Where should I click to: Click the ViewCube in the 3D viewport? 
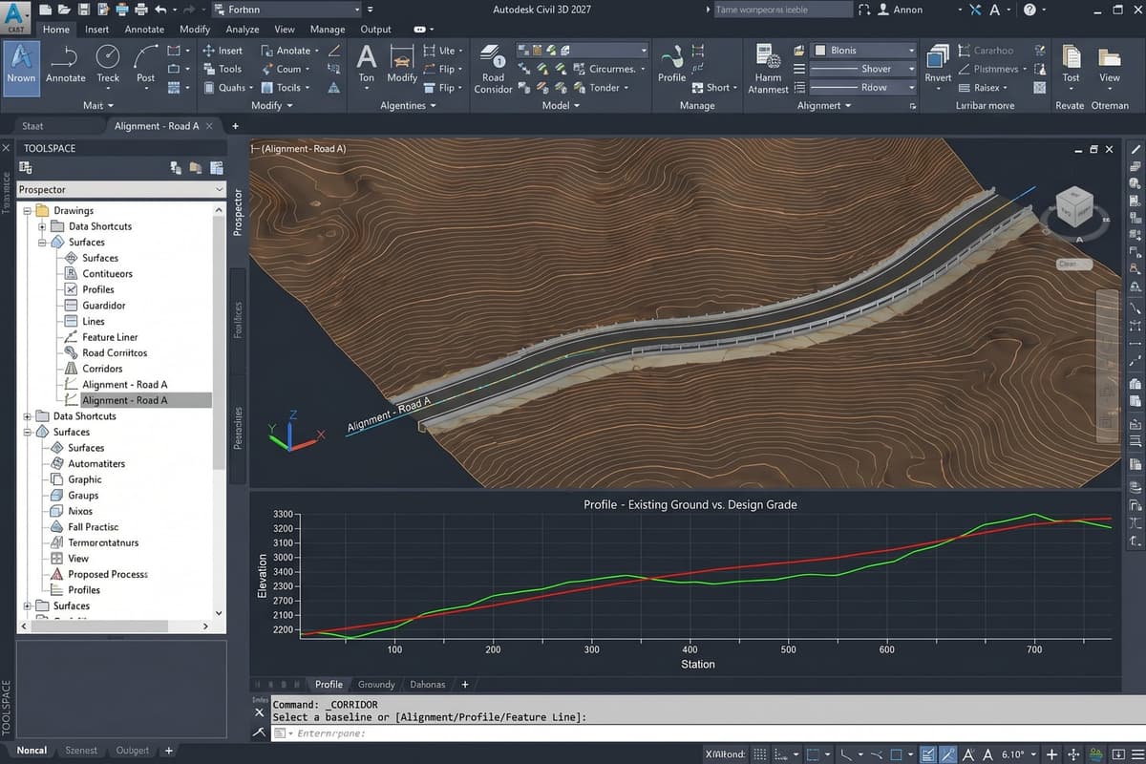[1073, 207]
